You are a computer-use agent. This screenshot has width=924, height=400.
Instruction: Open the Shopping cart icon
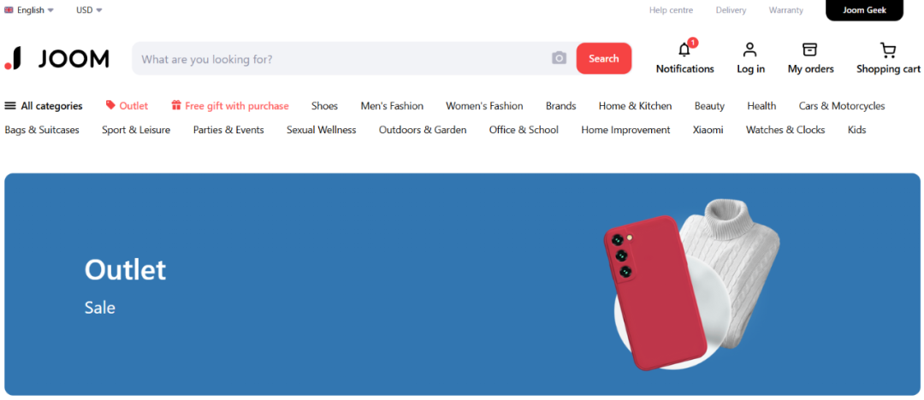point(888,50)
